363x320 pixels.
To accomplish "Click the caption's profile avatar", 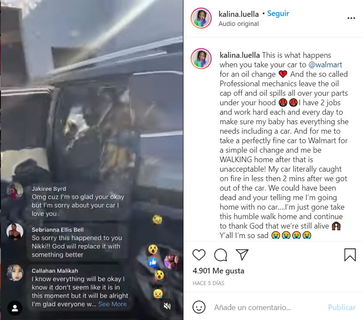I will pos(201,59).
